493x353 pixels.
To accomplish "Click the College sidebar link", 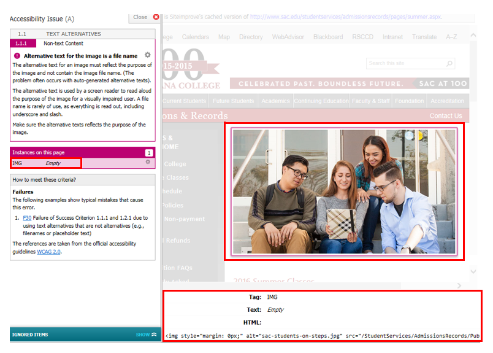I will [x=175, y=164].
